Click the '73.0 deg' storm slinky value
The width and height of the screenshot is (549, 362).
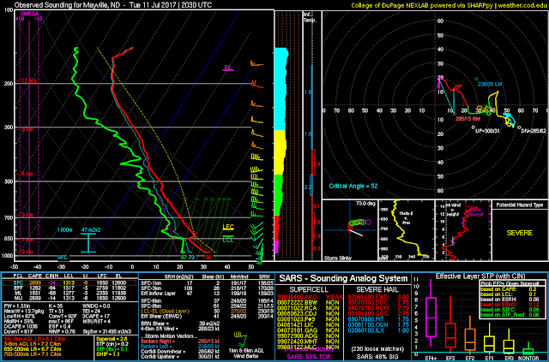(x=366, y=204)
